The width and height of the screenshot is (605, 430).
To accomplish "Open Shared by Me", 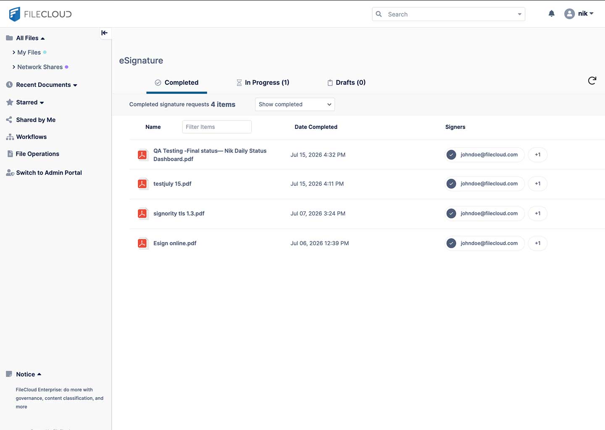I will coord(36,120).
